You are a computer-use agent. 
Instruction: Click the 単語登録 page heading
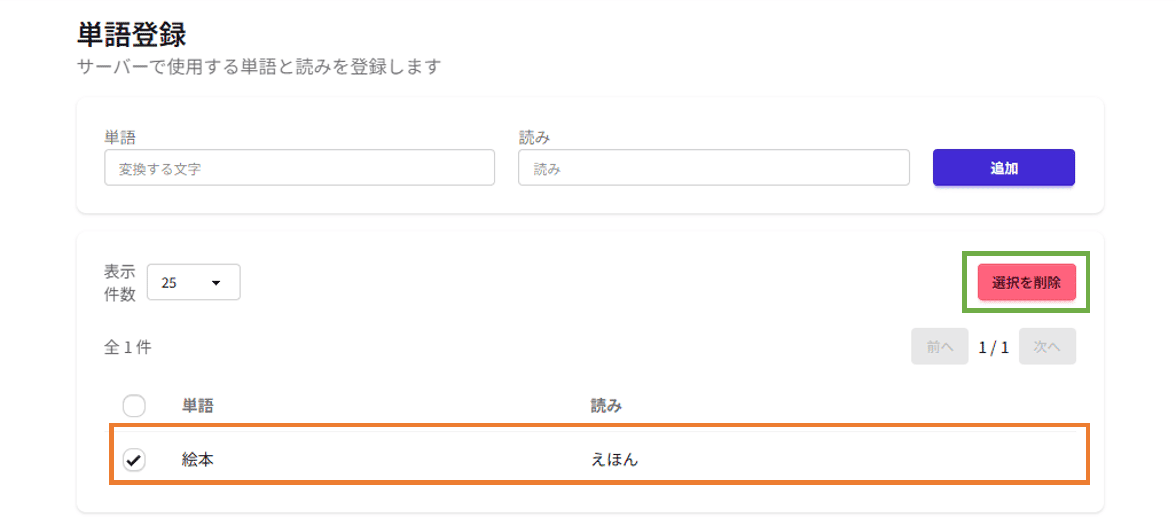click(131, 35)
